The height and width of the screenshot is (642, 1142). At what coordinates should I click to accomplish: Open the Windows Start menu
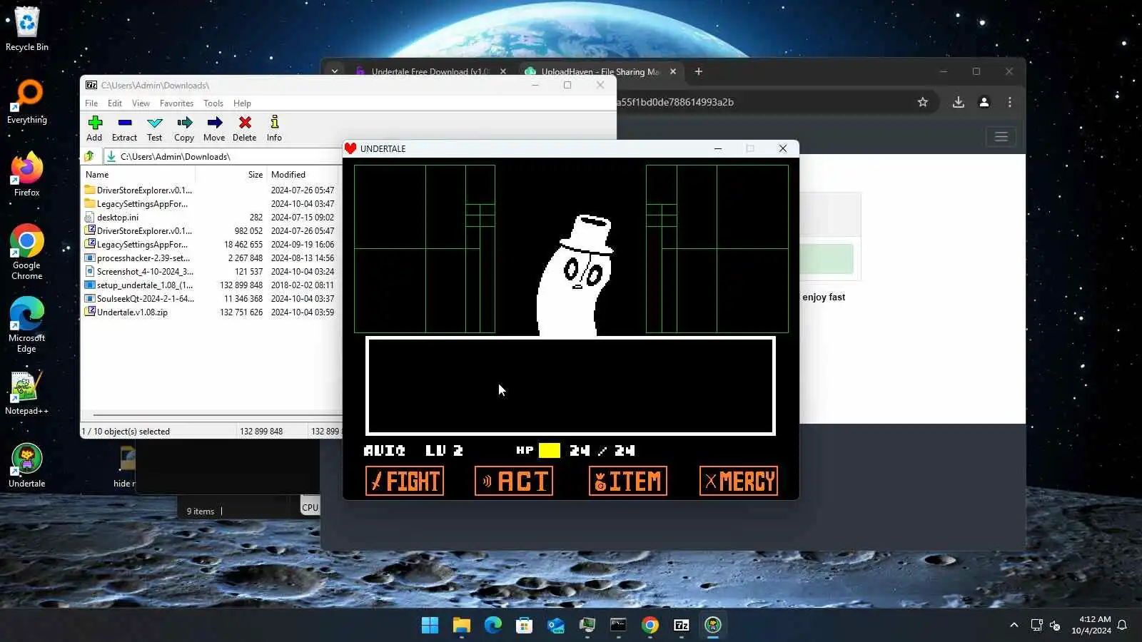pyautogui.click(x=430, y=626)
